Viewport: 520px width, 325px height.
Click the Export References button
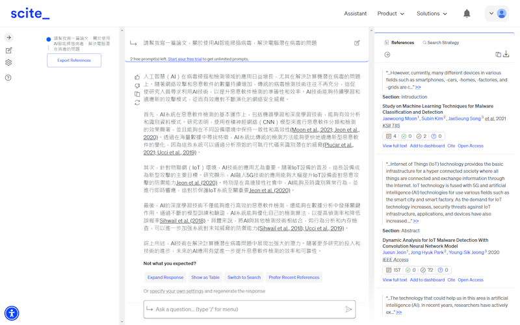tap(74, 60)
